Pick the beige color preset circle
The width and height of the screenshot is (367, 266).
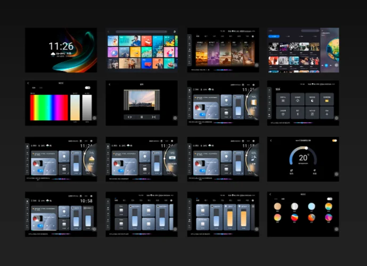[278, 206]
